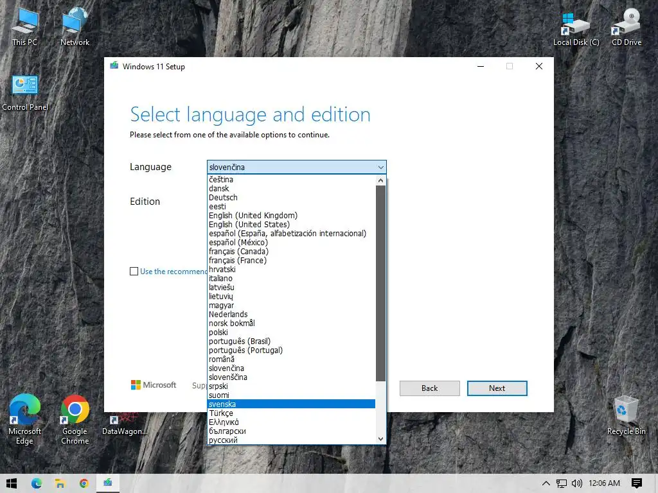The height and width of the screenshot is (493, 658).
Task: Open the DataWagon desktop shortcut
Action: coord(125,424)
